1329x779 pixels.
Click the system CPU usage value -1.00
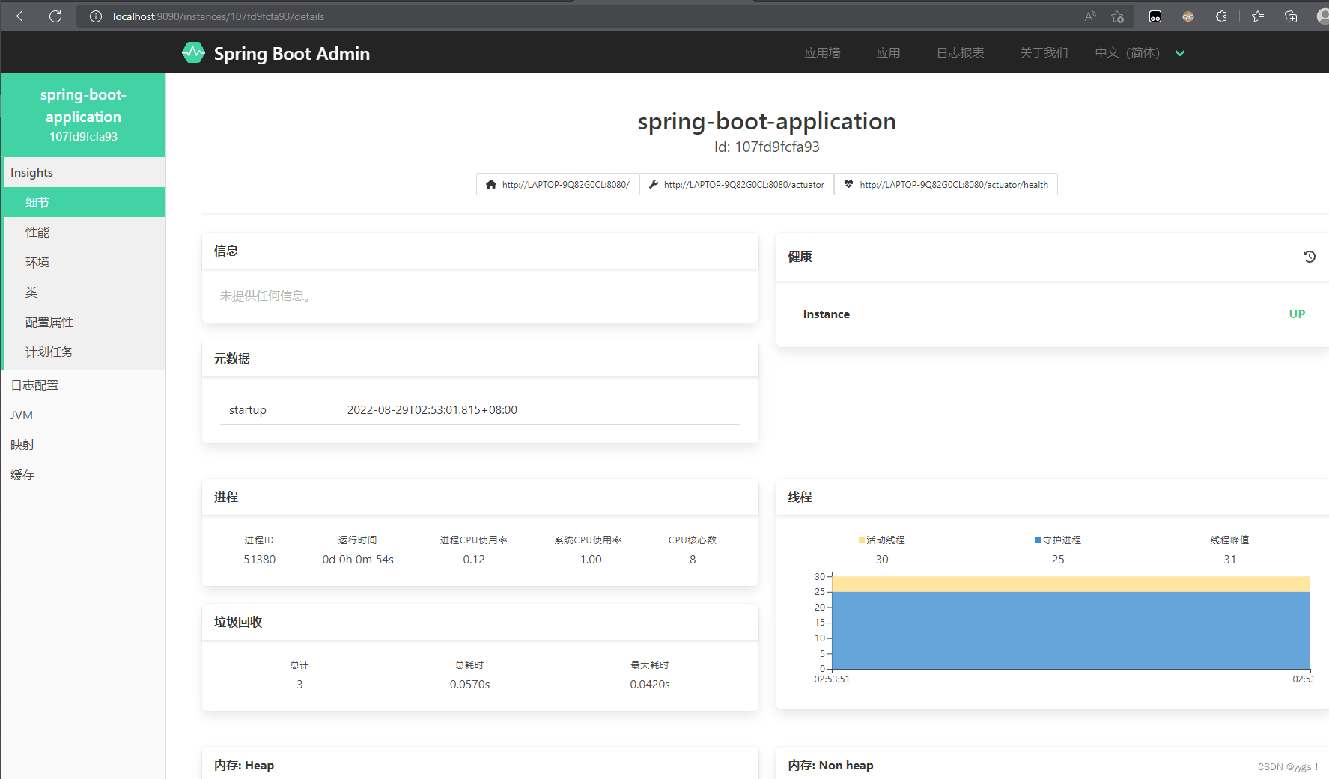pyautogui.click(x=588, y=560)
